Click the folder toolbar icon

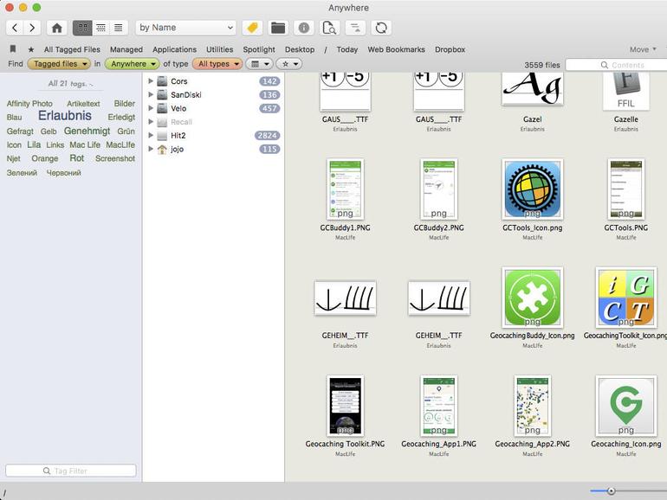tap(278, 28)
